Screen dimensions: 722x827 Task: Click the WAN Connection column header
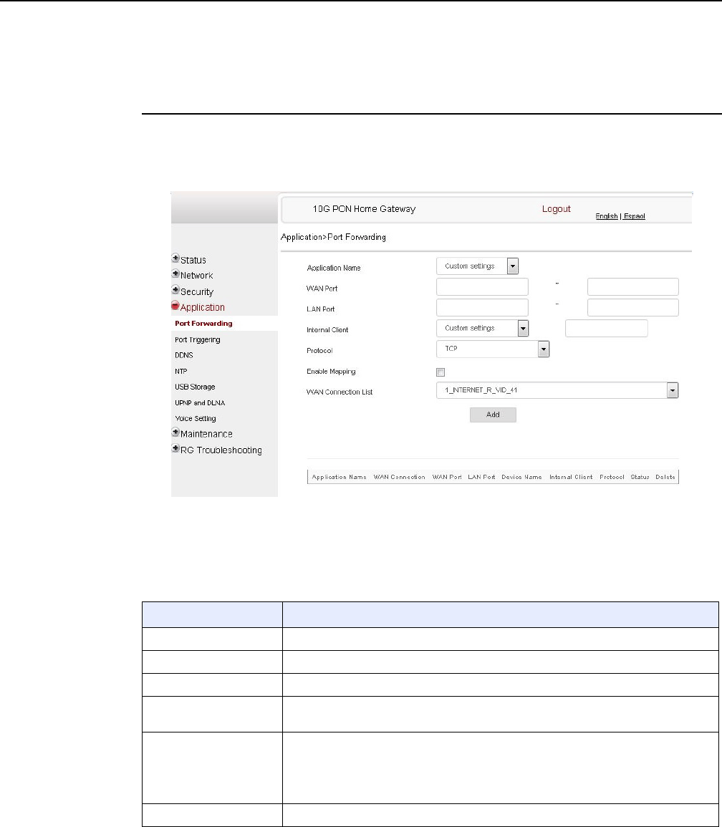400,478
